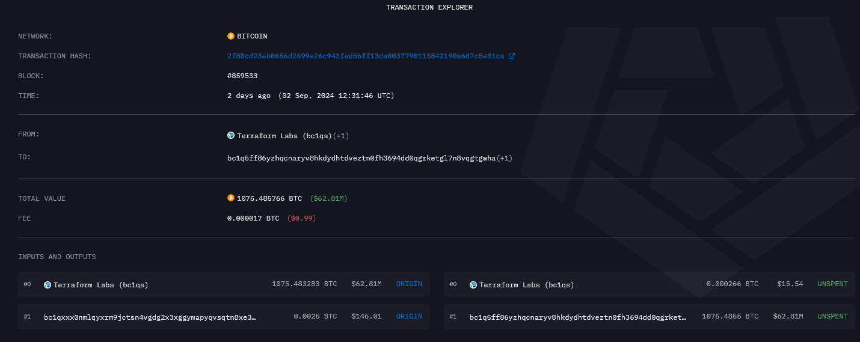Click the globe icon on input #0
The height and width of the screenshot is (342, 860).
(48, 285)
